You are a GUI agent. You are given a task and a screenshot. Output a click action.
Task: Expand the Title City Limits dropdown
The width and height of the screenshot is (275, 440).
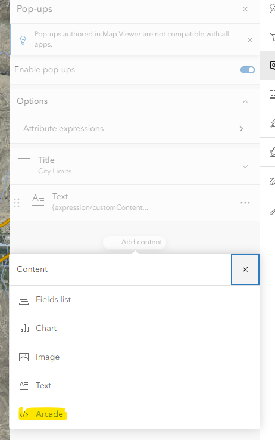point(245,167)
